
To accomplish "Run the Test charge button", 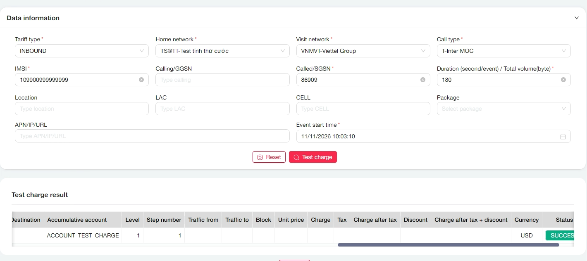I will coord(313,157).
